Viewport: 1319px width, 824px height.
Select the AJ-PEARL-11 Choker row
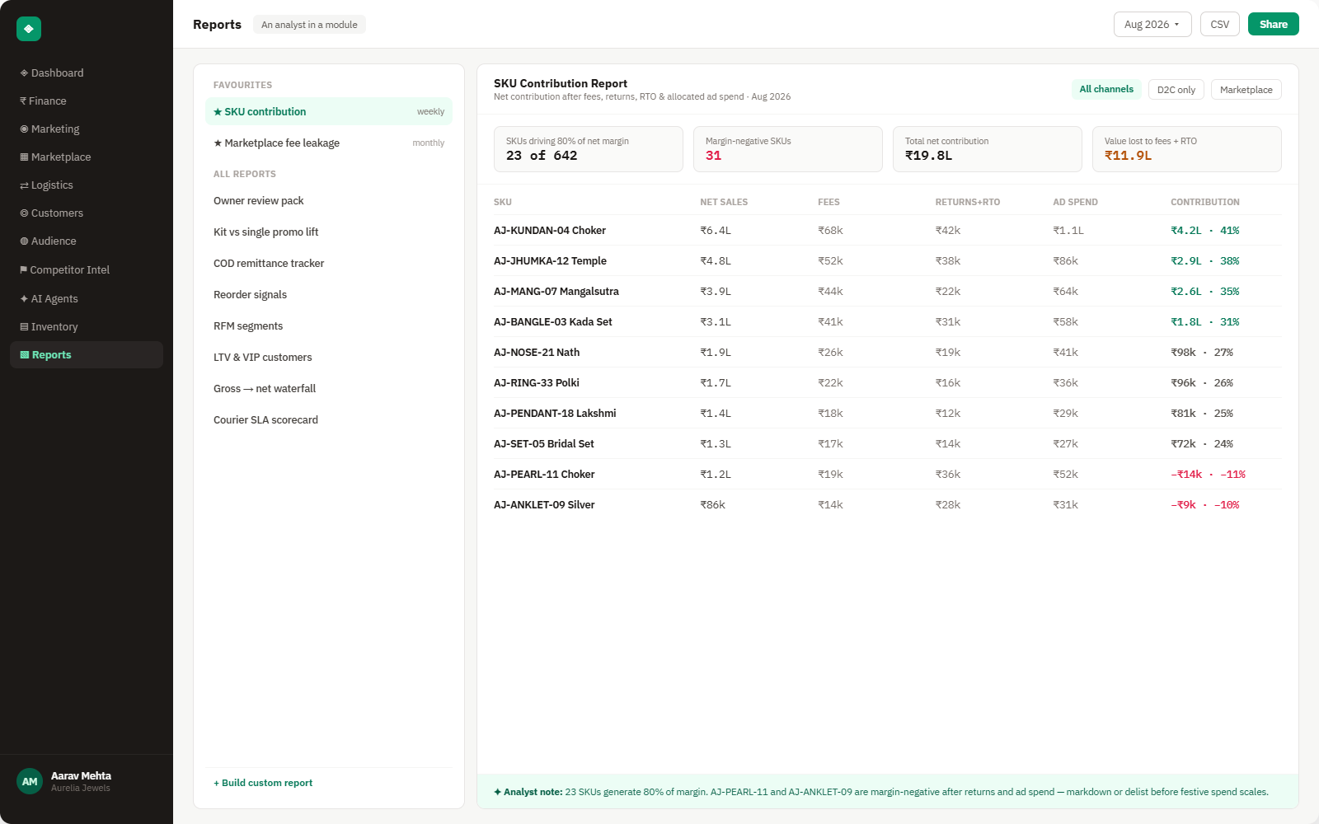click(x=888, y=474)
